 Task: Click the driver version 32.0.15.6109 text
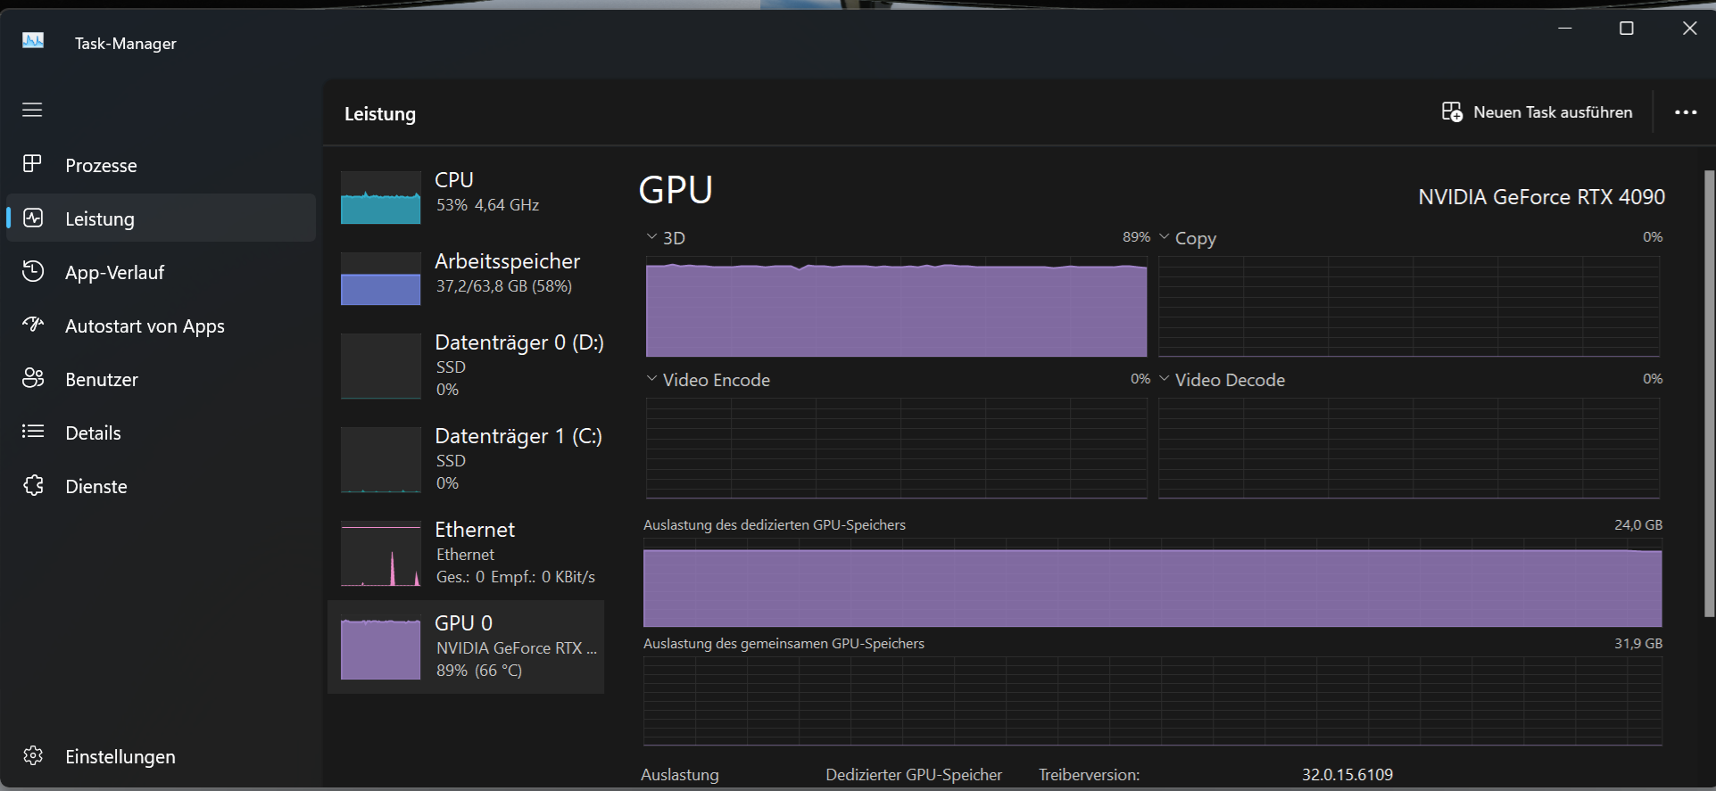pyautogui.click(x=1347, y=774)
